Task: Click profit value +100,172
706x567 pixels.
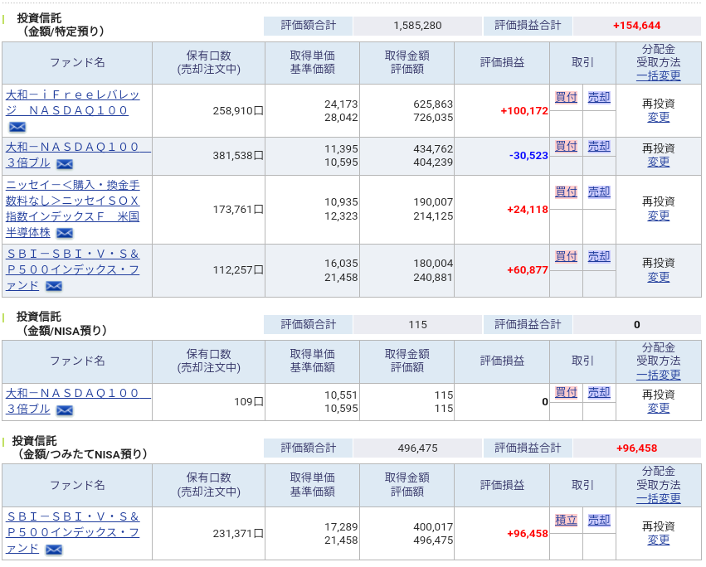Action: (x=524, y=111)
